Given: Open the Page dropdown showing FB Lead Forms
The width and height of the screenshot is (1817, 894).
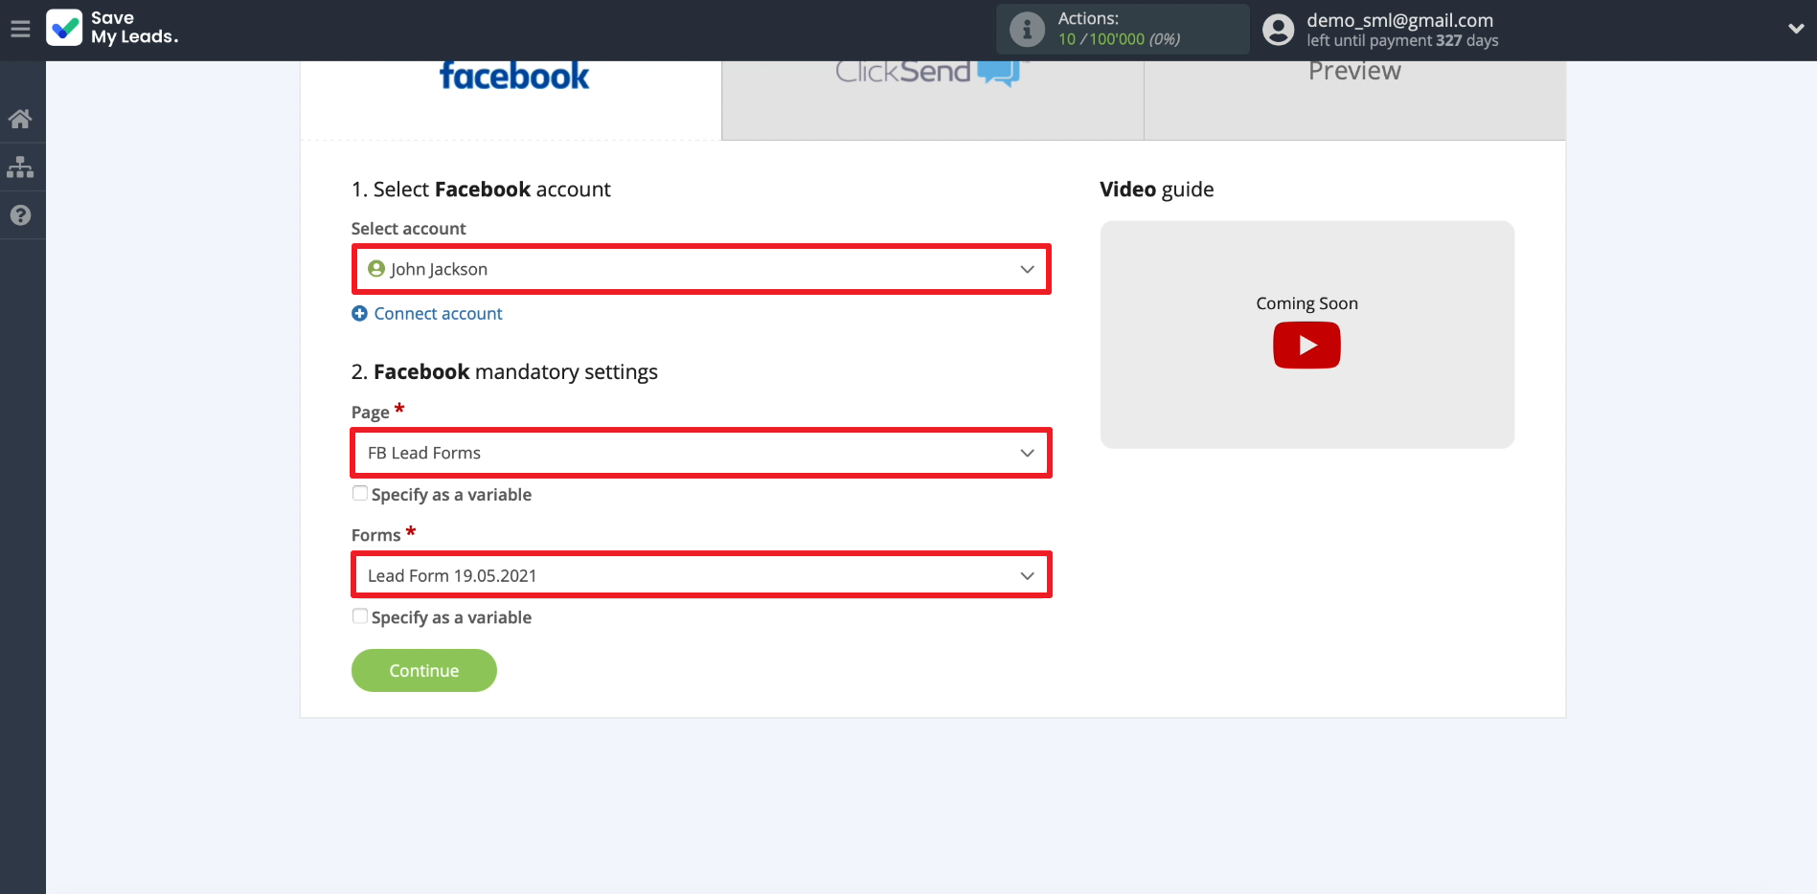Looking at the screenshot, I should 701,453.
